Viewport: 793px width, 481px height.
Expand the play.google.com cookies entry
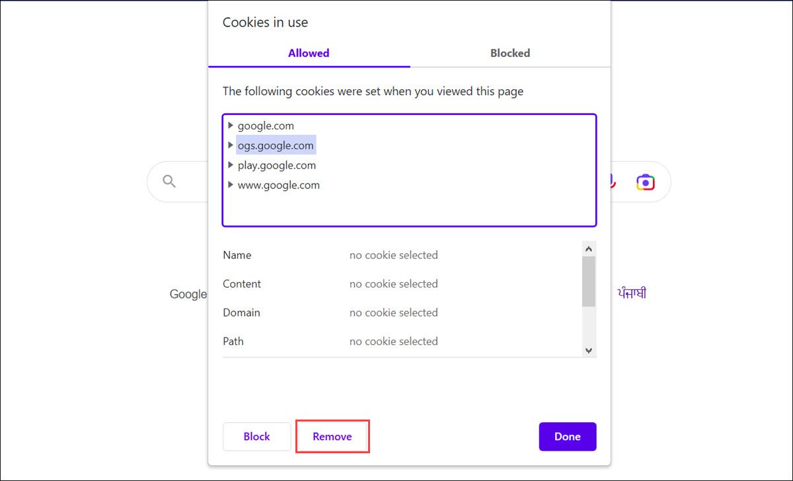tap(231, 165)
